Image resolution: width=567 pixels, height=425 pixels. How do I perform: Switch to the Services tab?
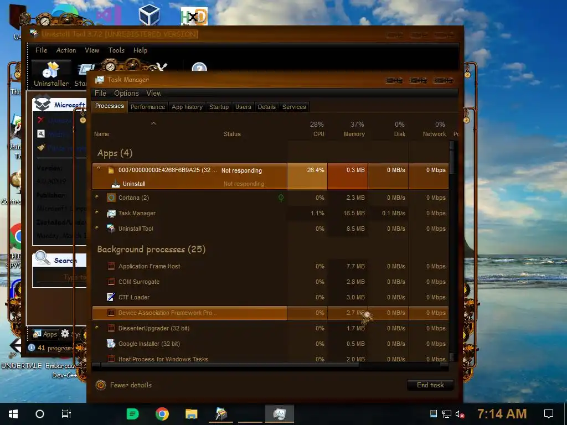click(294, 107)
